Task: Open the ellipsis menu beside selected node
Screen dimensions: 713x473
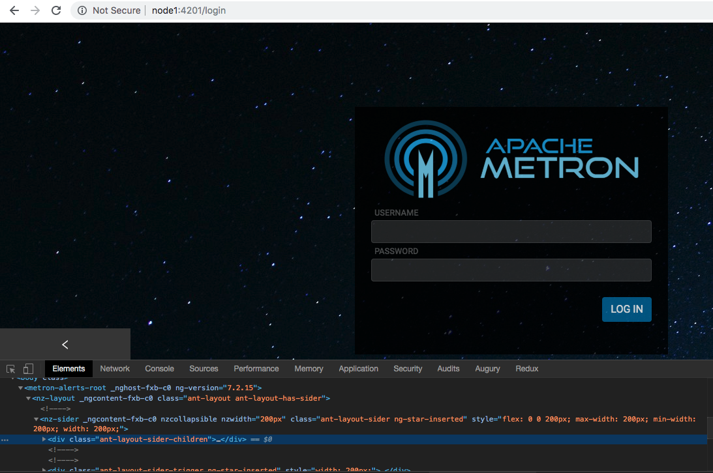Action: point(5,440)
